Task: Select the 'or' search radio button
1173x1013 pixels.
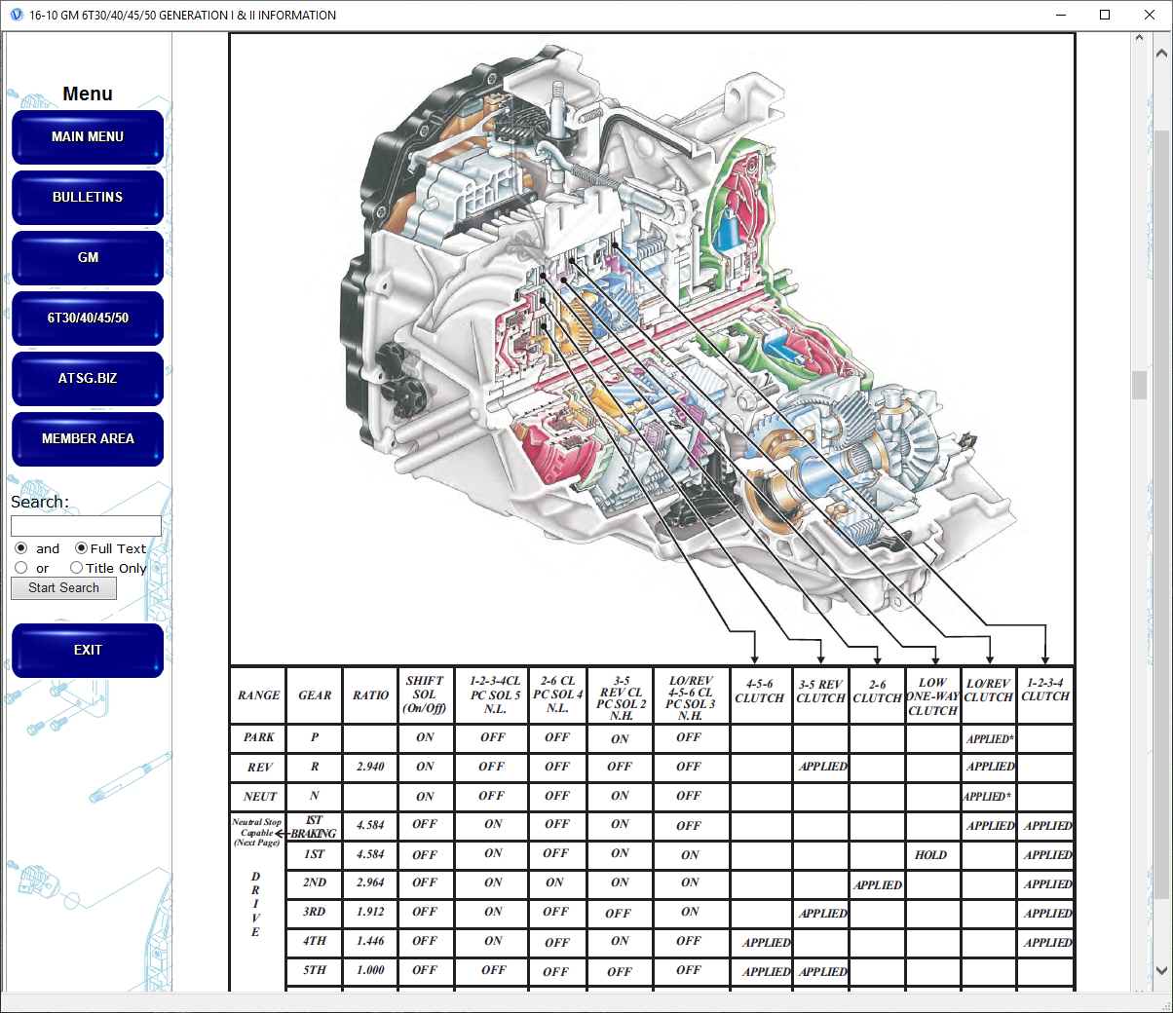Action: (x=21, y=568)
